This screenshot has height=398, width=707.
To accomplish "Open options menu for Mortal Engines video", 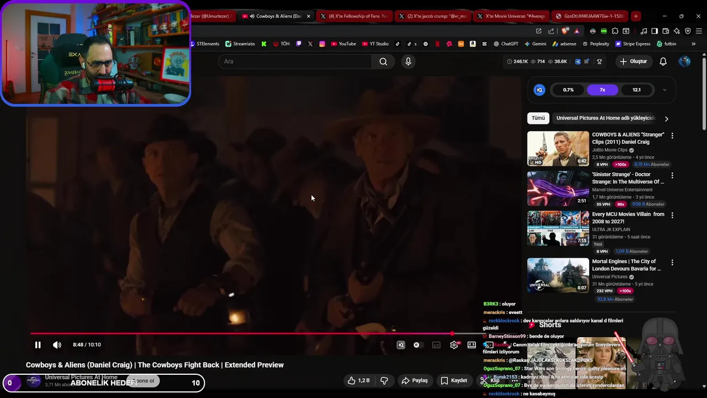I will 672,262.
